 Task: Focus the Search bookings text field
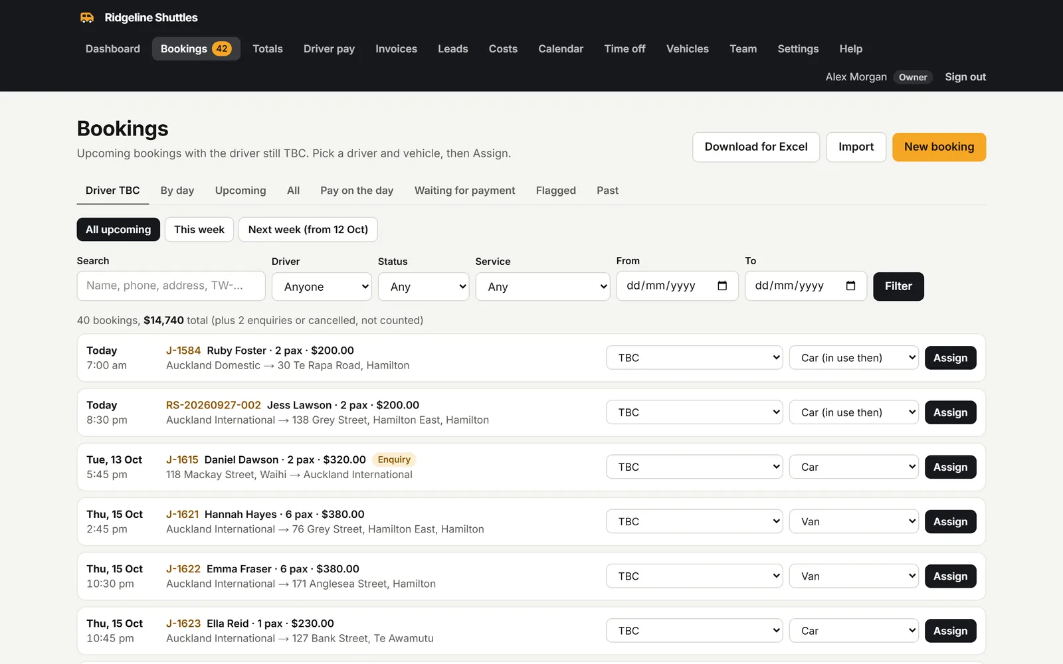tap(171, 286)
